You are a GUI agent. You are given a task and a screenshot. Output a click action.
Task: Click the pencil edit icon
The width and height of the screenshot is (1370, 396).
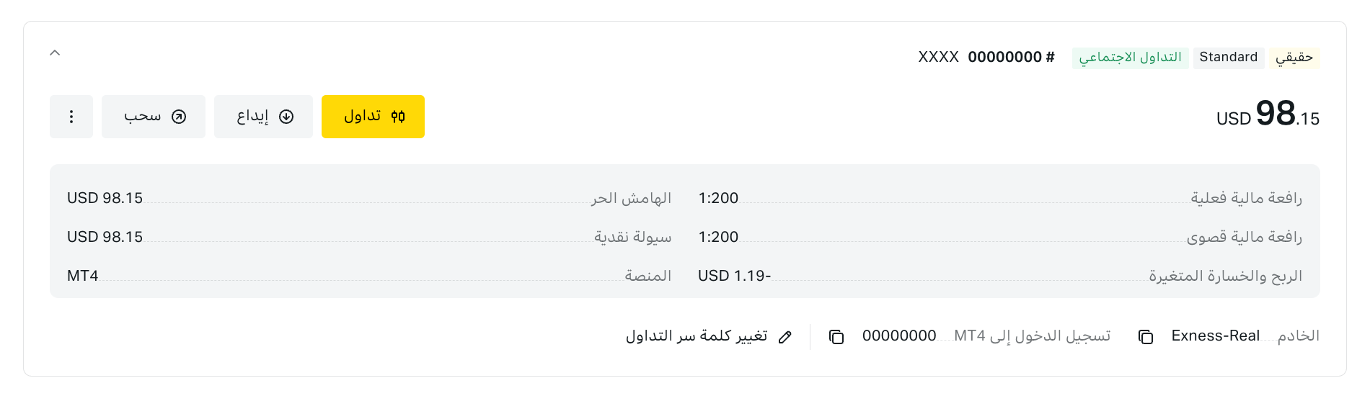tap(785, 336)
